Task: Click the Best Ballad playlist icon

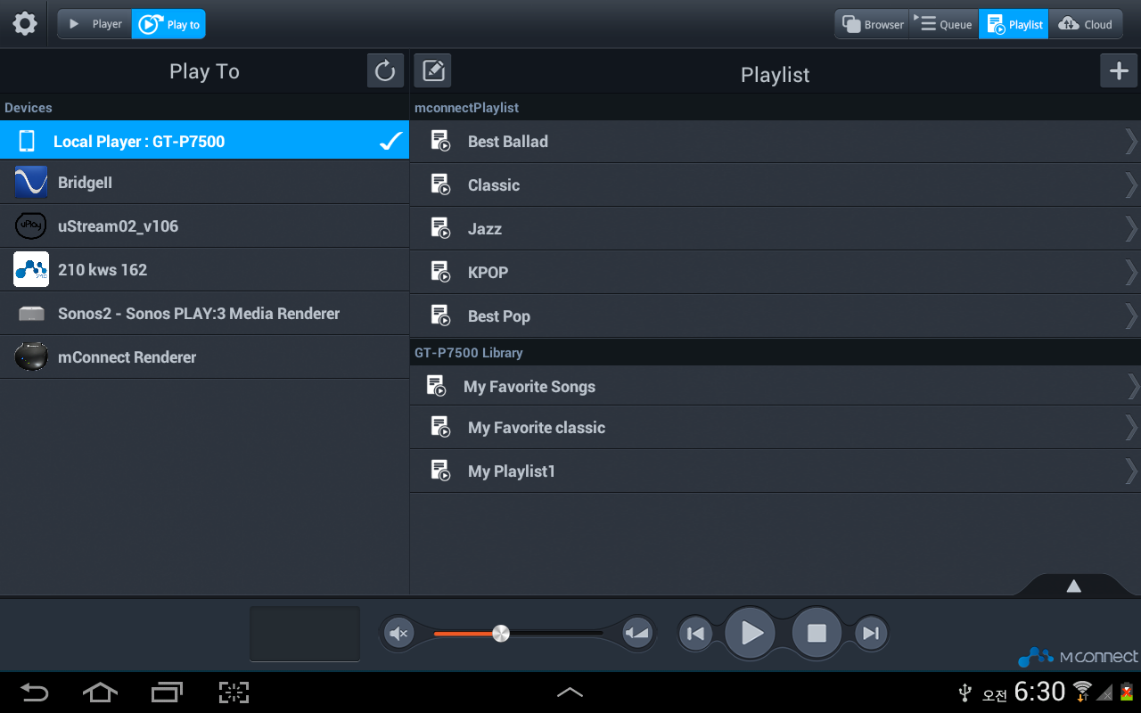Action: pos(440,141)
